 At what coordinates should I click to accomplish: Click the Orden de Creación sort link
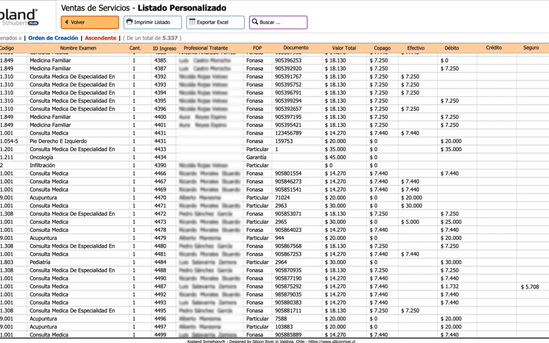pyautogui.click(x=53, y=38)
